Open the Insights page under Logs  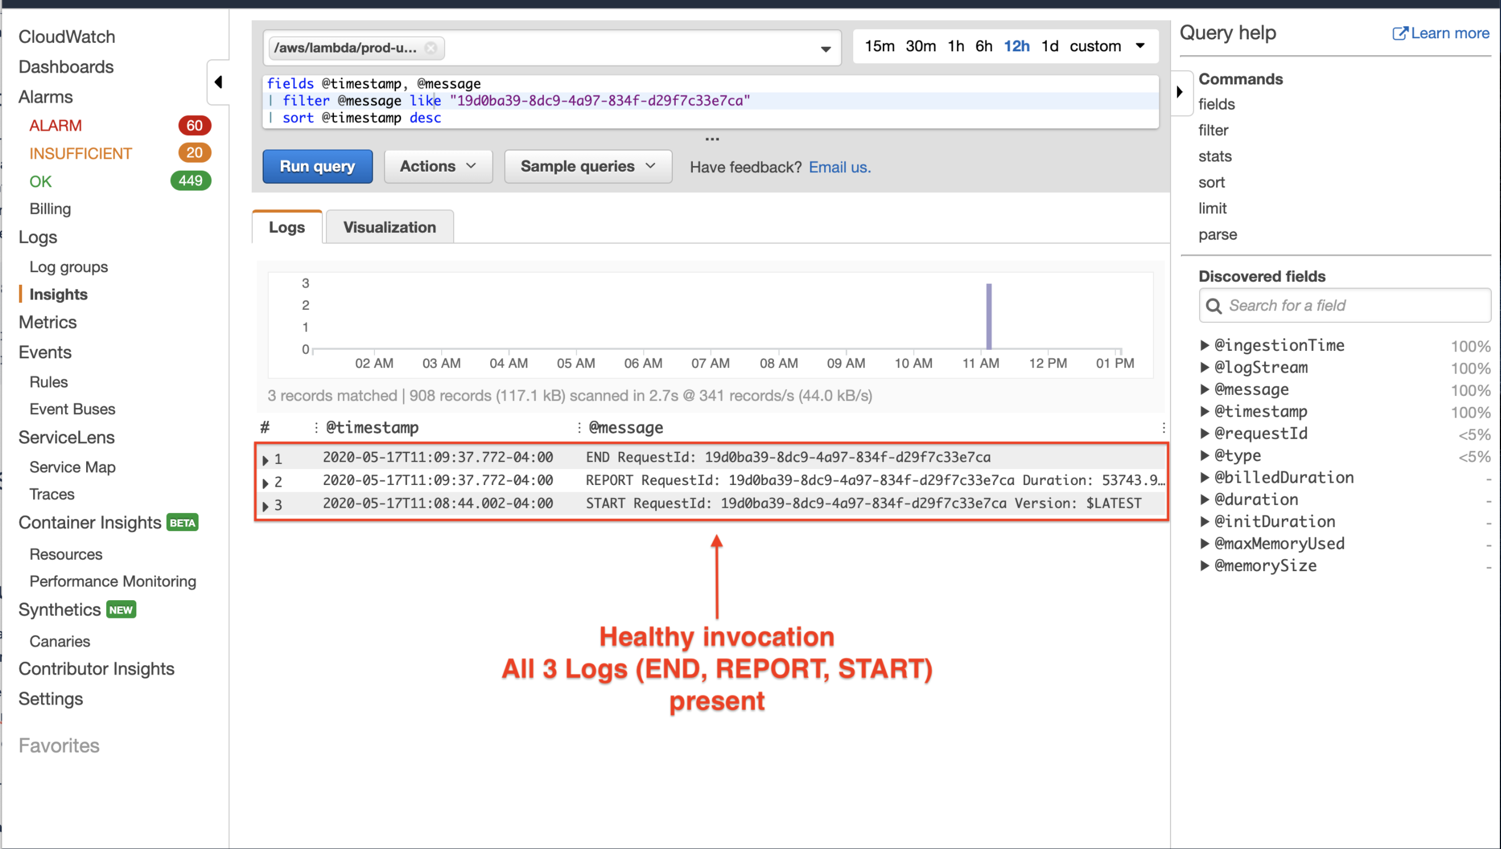[59, 294]
